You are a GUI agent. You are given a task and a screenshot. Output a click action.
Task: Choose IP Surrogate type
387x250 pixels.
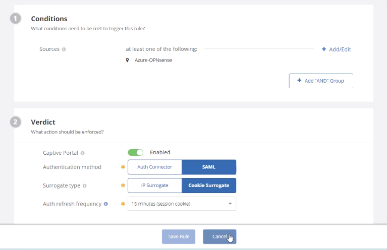(155, 185)
